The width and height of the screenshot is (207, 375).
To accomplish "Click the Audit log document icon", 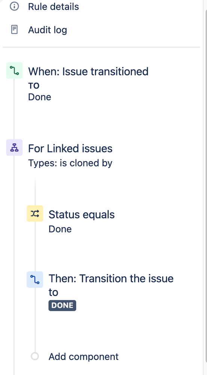I will 14,30.
